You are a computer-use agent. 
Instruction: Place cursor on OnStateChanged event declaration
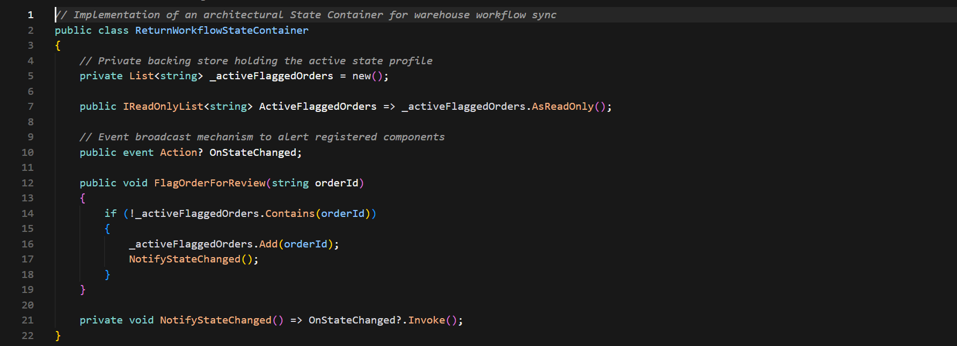(253, 153)
